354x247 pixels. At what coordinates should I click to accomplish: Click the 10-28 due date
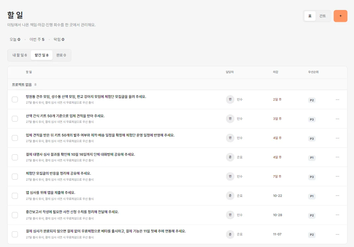point(278,215)
